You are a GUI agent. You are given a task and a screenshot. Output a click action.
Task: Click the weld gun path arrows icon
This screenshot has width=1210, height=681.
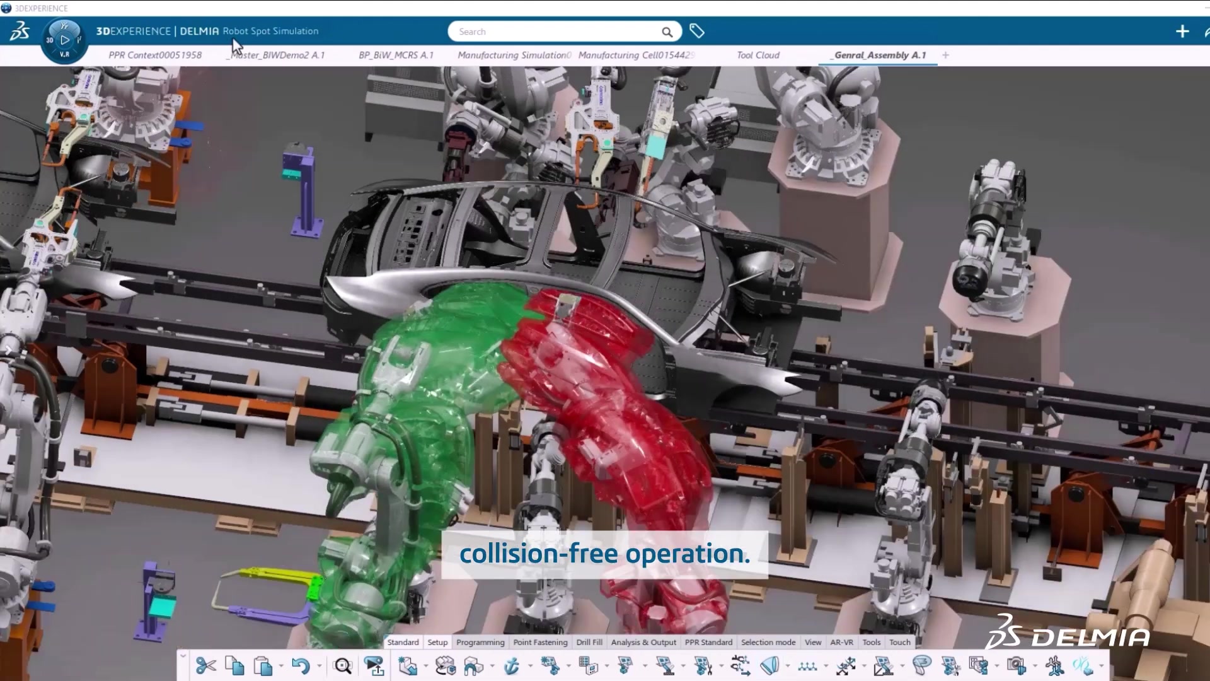coord(740,666)
